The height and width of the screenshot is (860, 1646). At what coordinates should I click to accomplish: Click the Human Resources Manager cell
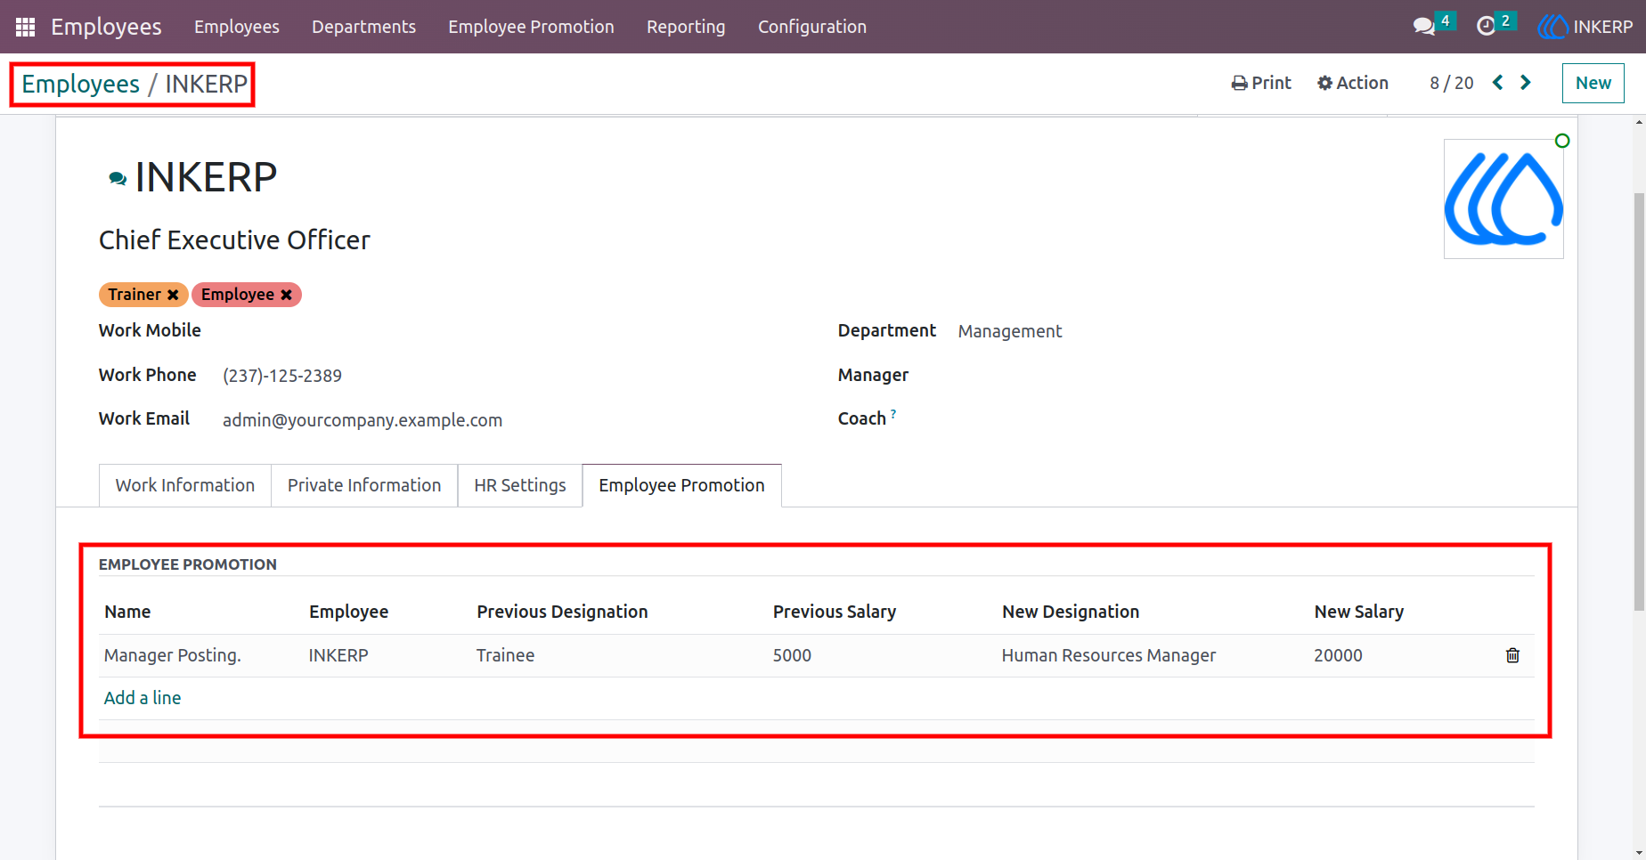[1109, 655]
